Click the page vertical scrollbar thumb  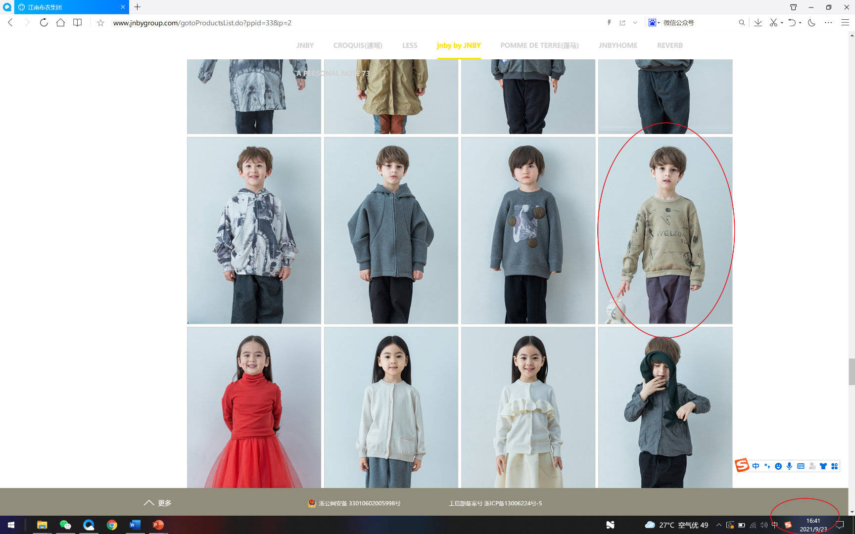tap(852, 371)
